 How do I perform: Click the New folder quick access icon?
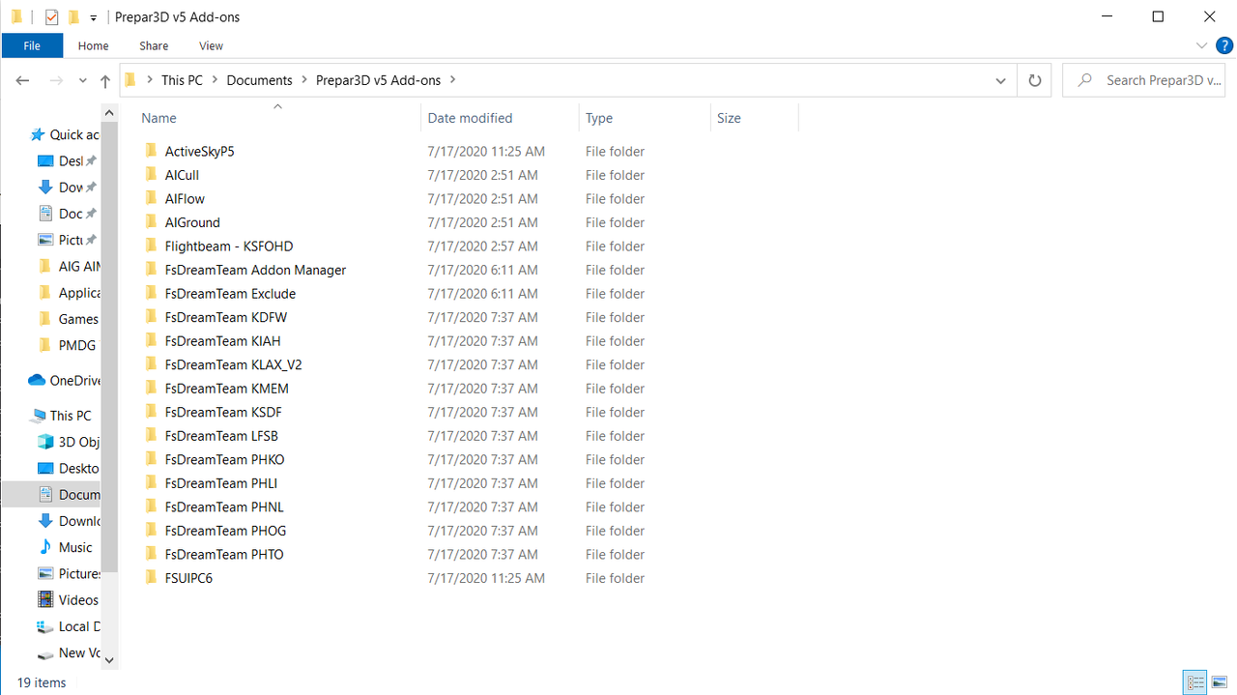pos(73,16)
